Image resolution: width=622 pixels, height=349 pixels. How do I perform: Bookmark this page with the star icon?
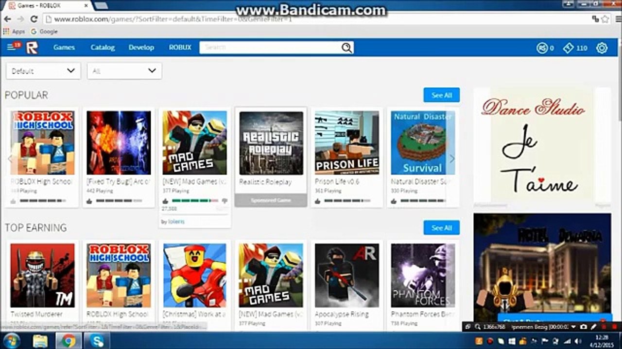(605, 19)
